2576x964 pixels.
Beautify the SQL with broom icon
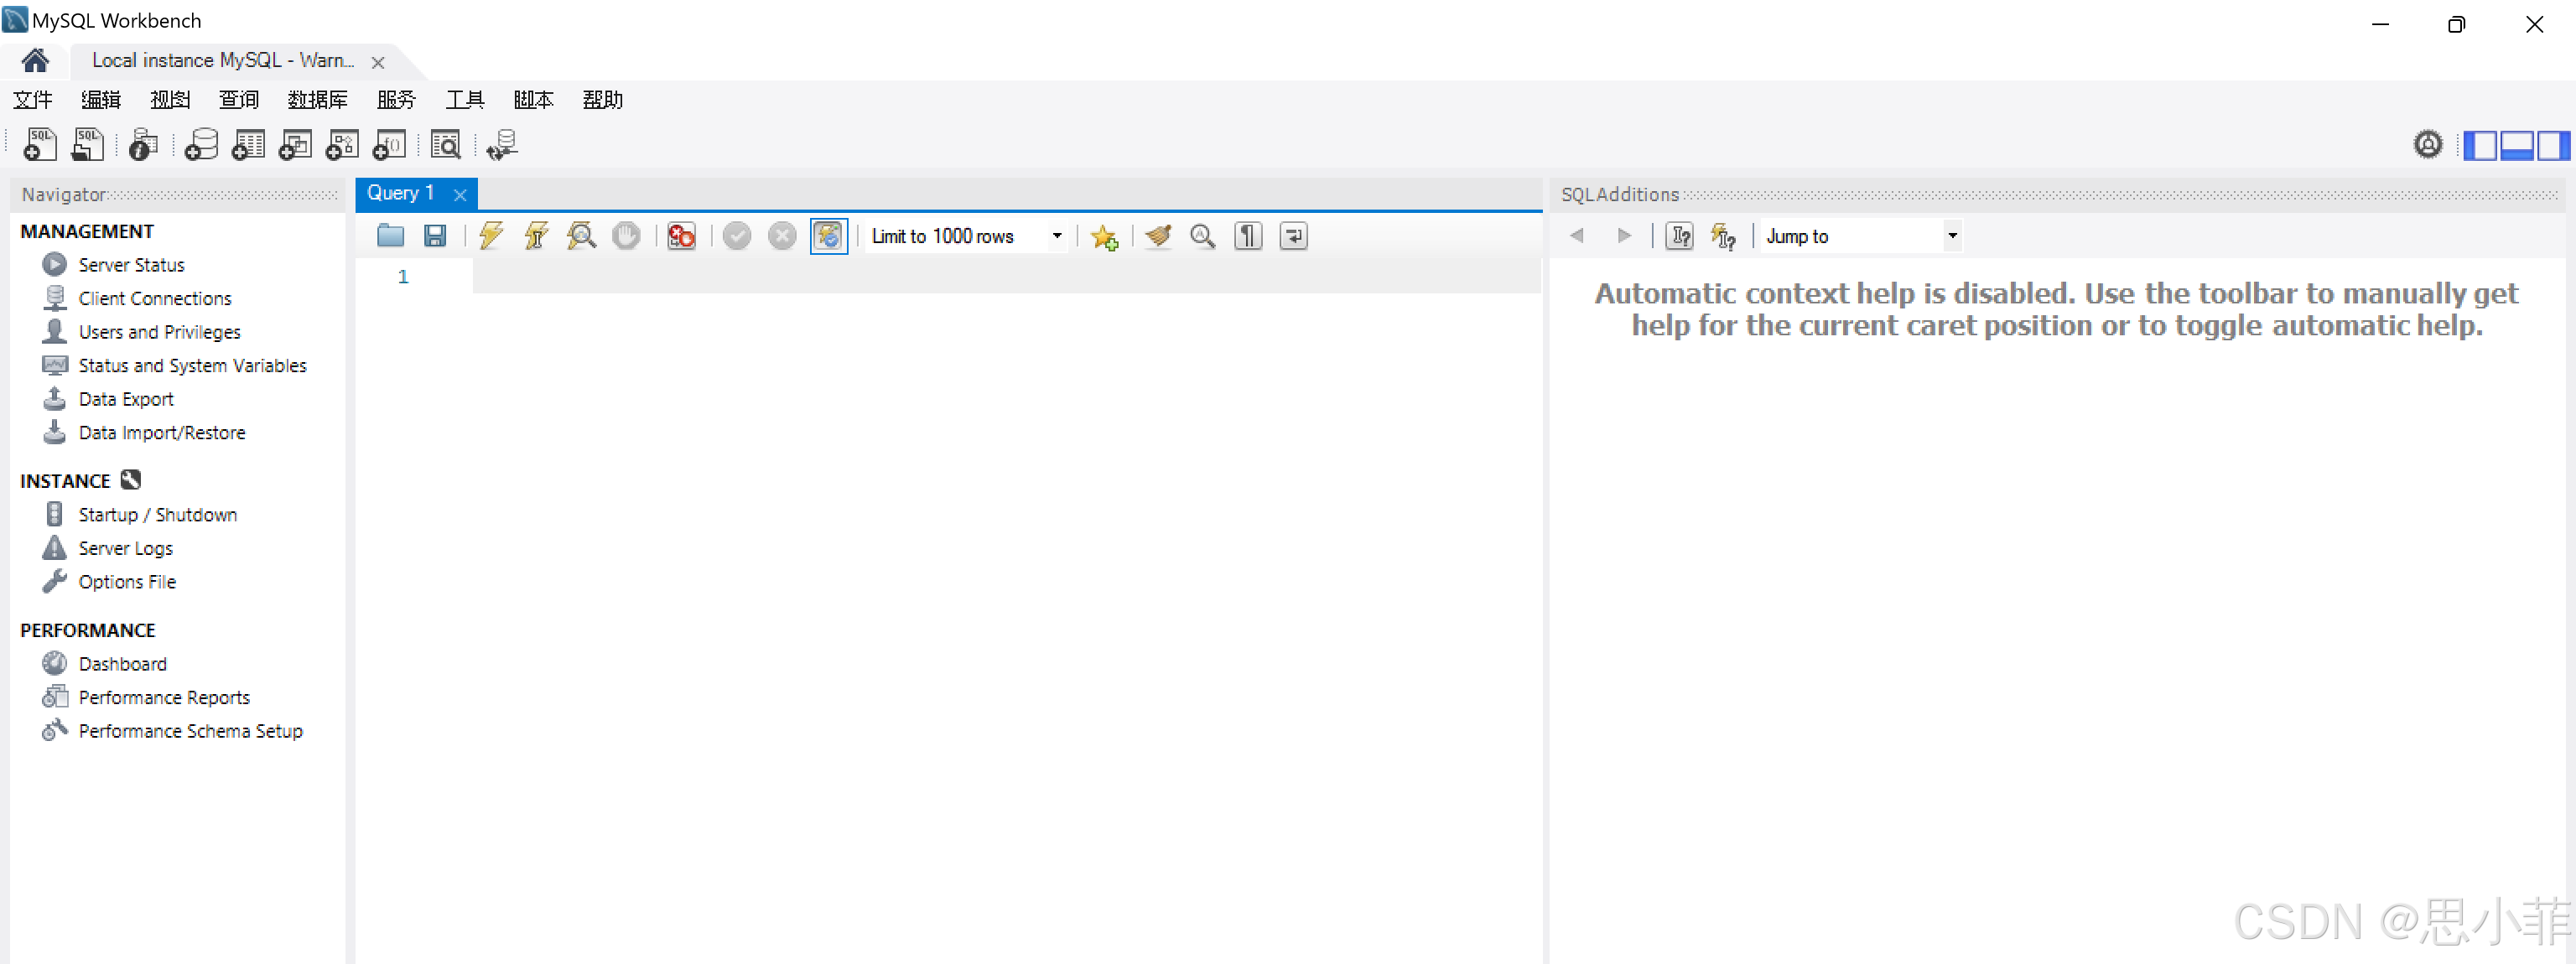tap(1159, 236)
